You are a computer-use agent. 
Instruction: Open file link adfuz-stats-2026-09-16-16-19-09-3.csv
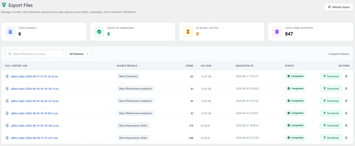pos(34,113)
